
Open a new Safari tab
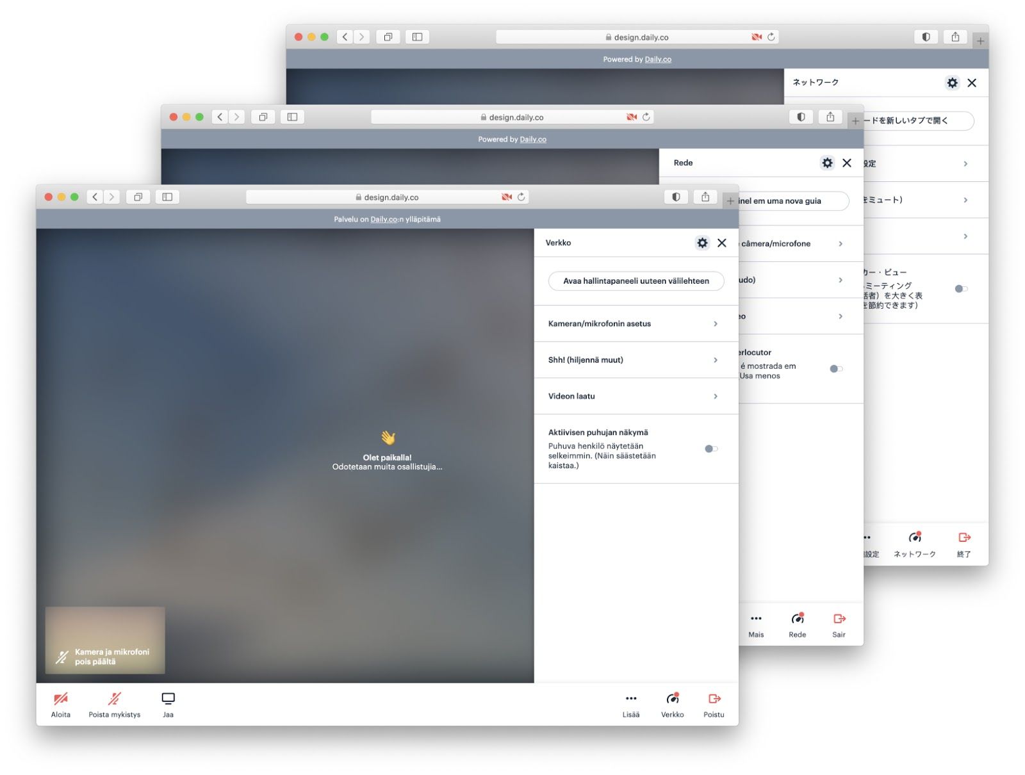coord(730,200)
